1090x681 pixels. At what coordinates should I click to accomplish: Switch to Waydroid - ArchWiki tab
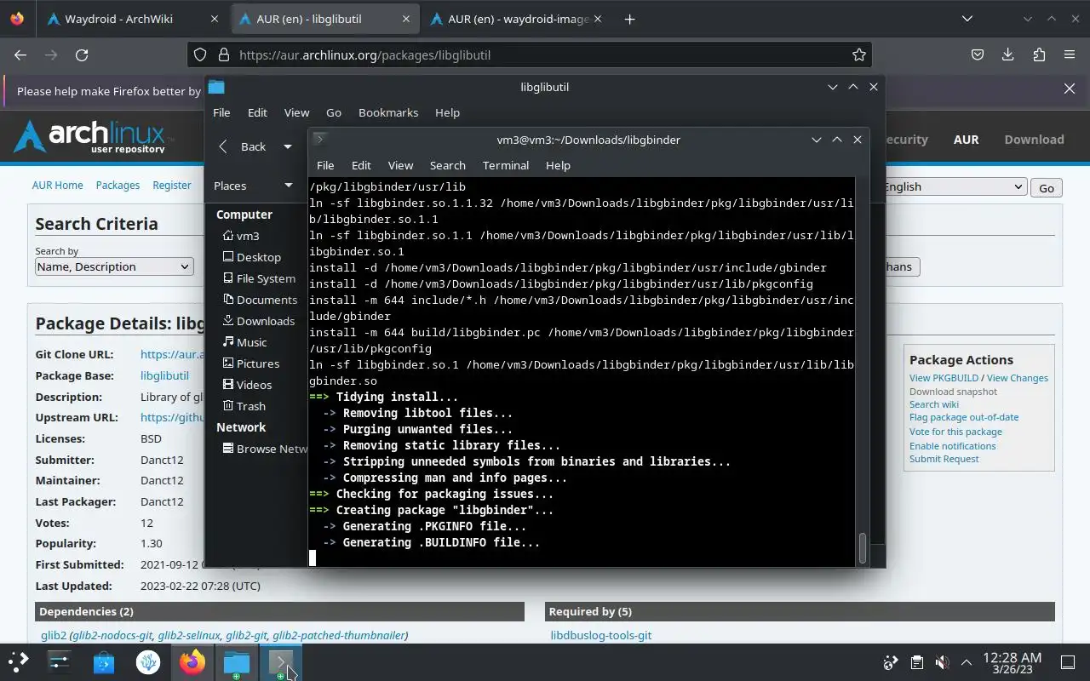pyautogui.click(x=131, y=19)
